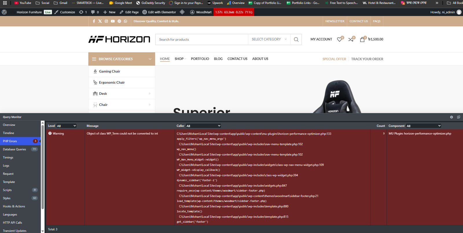Click the product search magnifier icon
Viewport: 463px width, 233px height.
click(296, 40)
